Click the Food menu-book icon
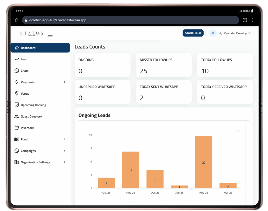This screenshot has height=211, width=268. point(17,139)
